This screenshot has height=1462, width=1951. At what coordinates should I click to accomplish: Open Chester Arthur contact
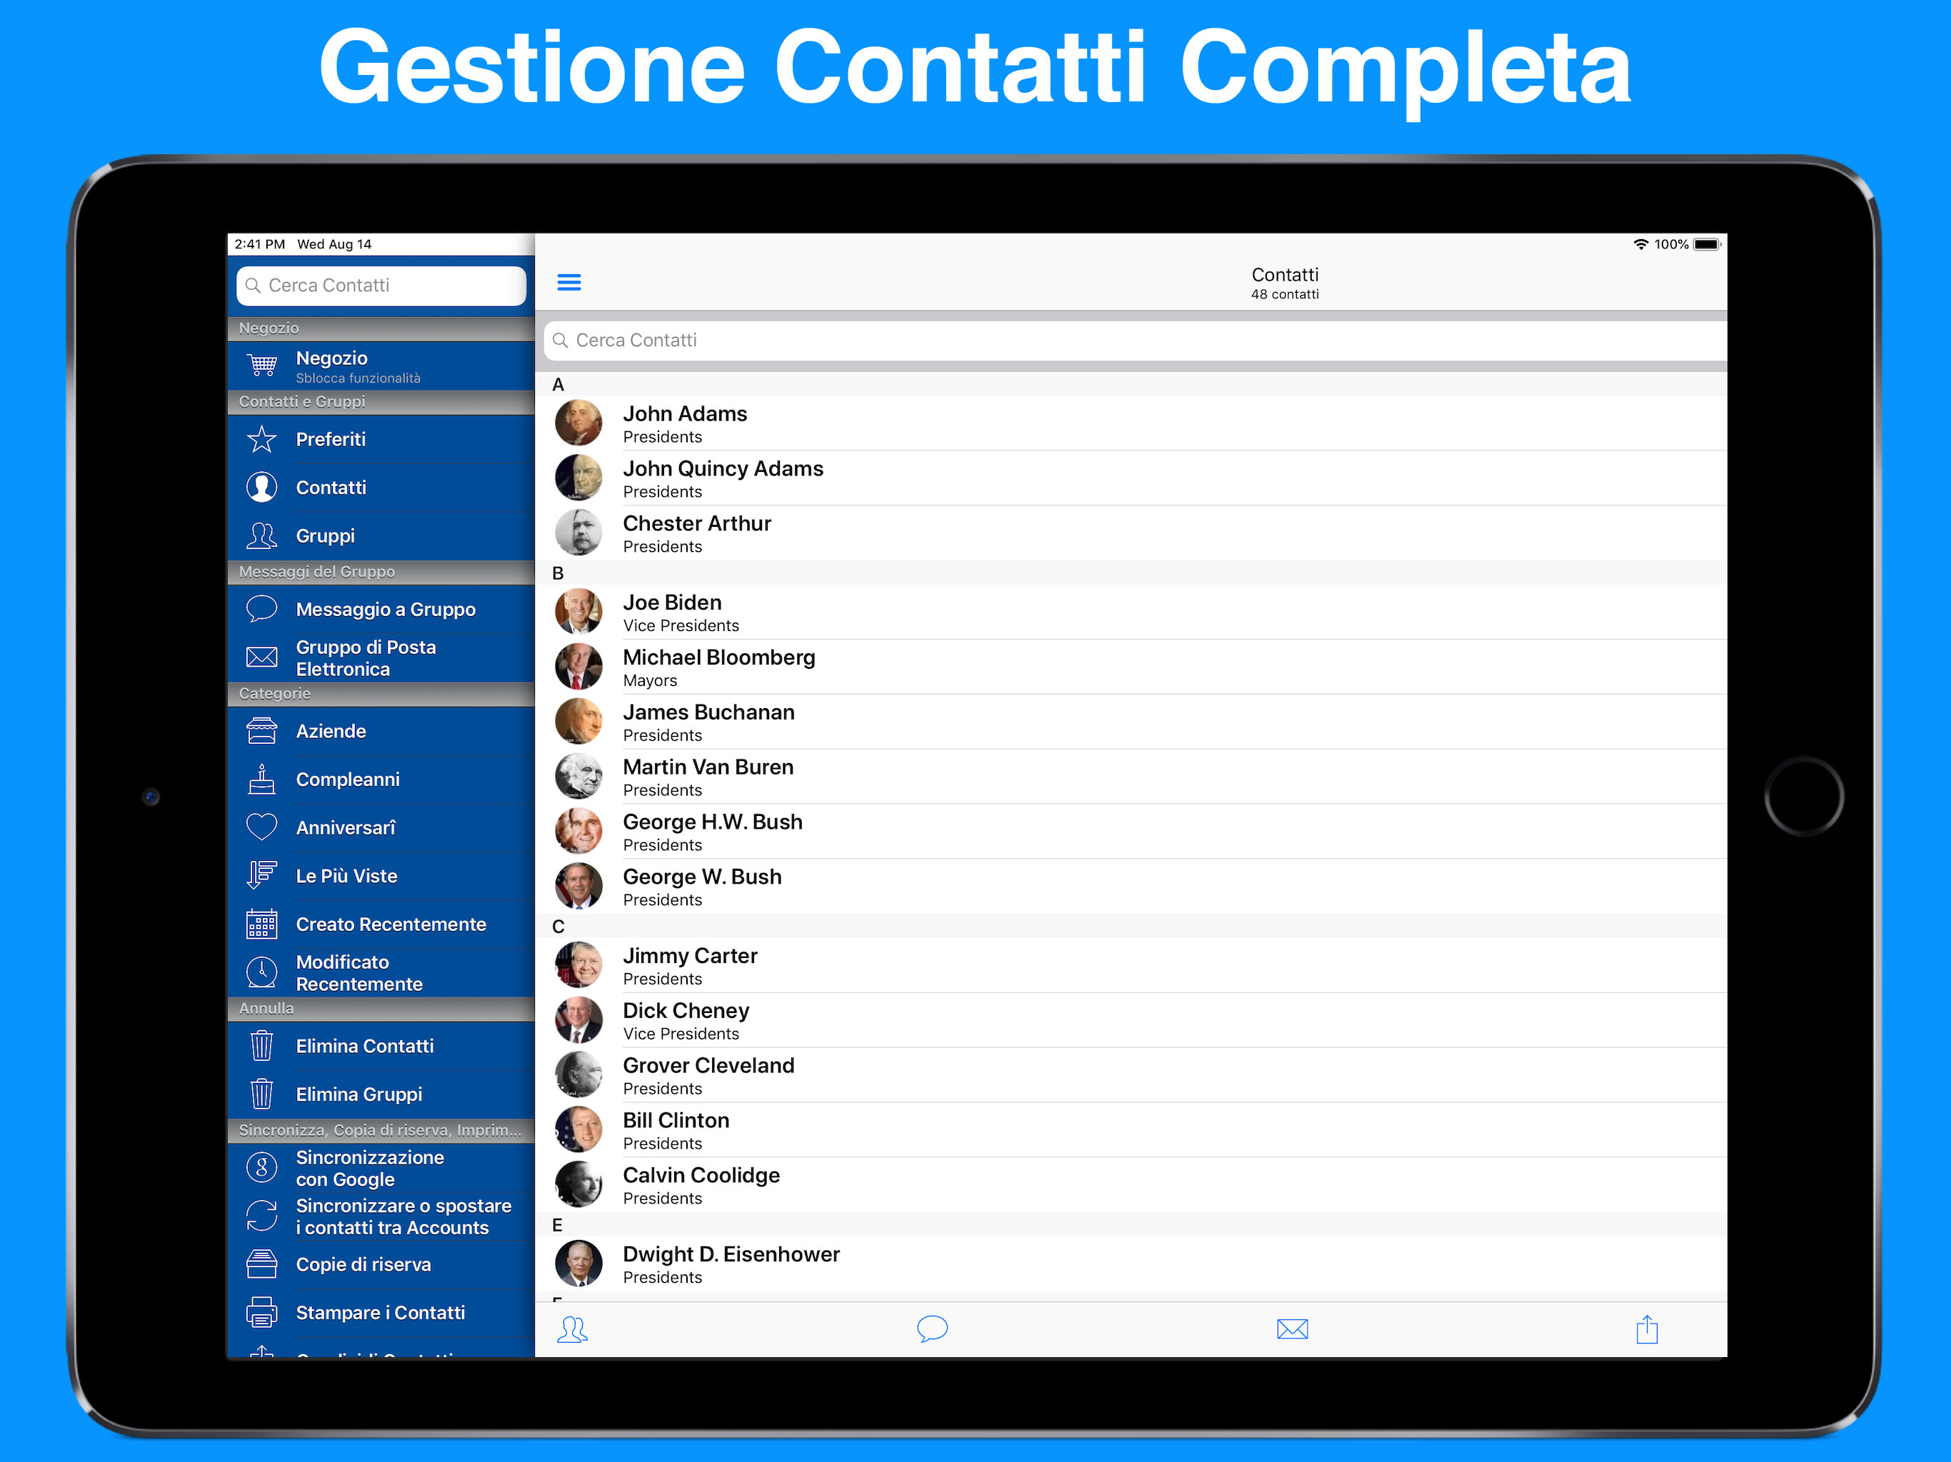click(x=1130, y=533)
